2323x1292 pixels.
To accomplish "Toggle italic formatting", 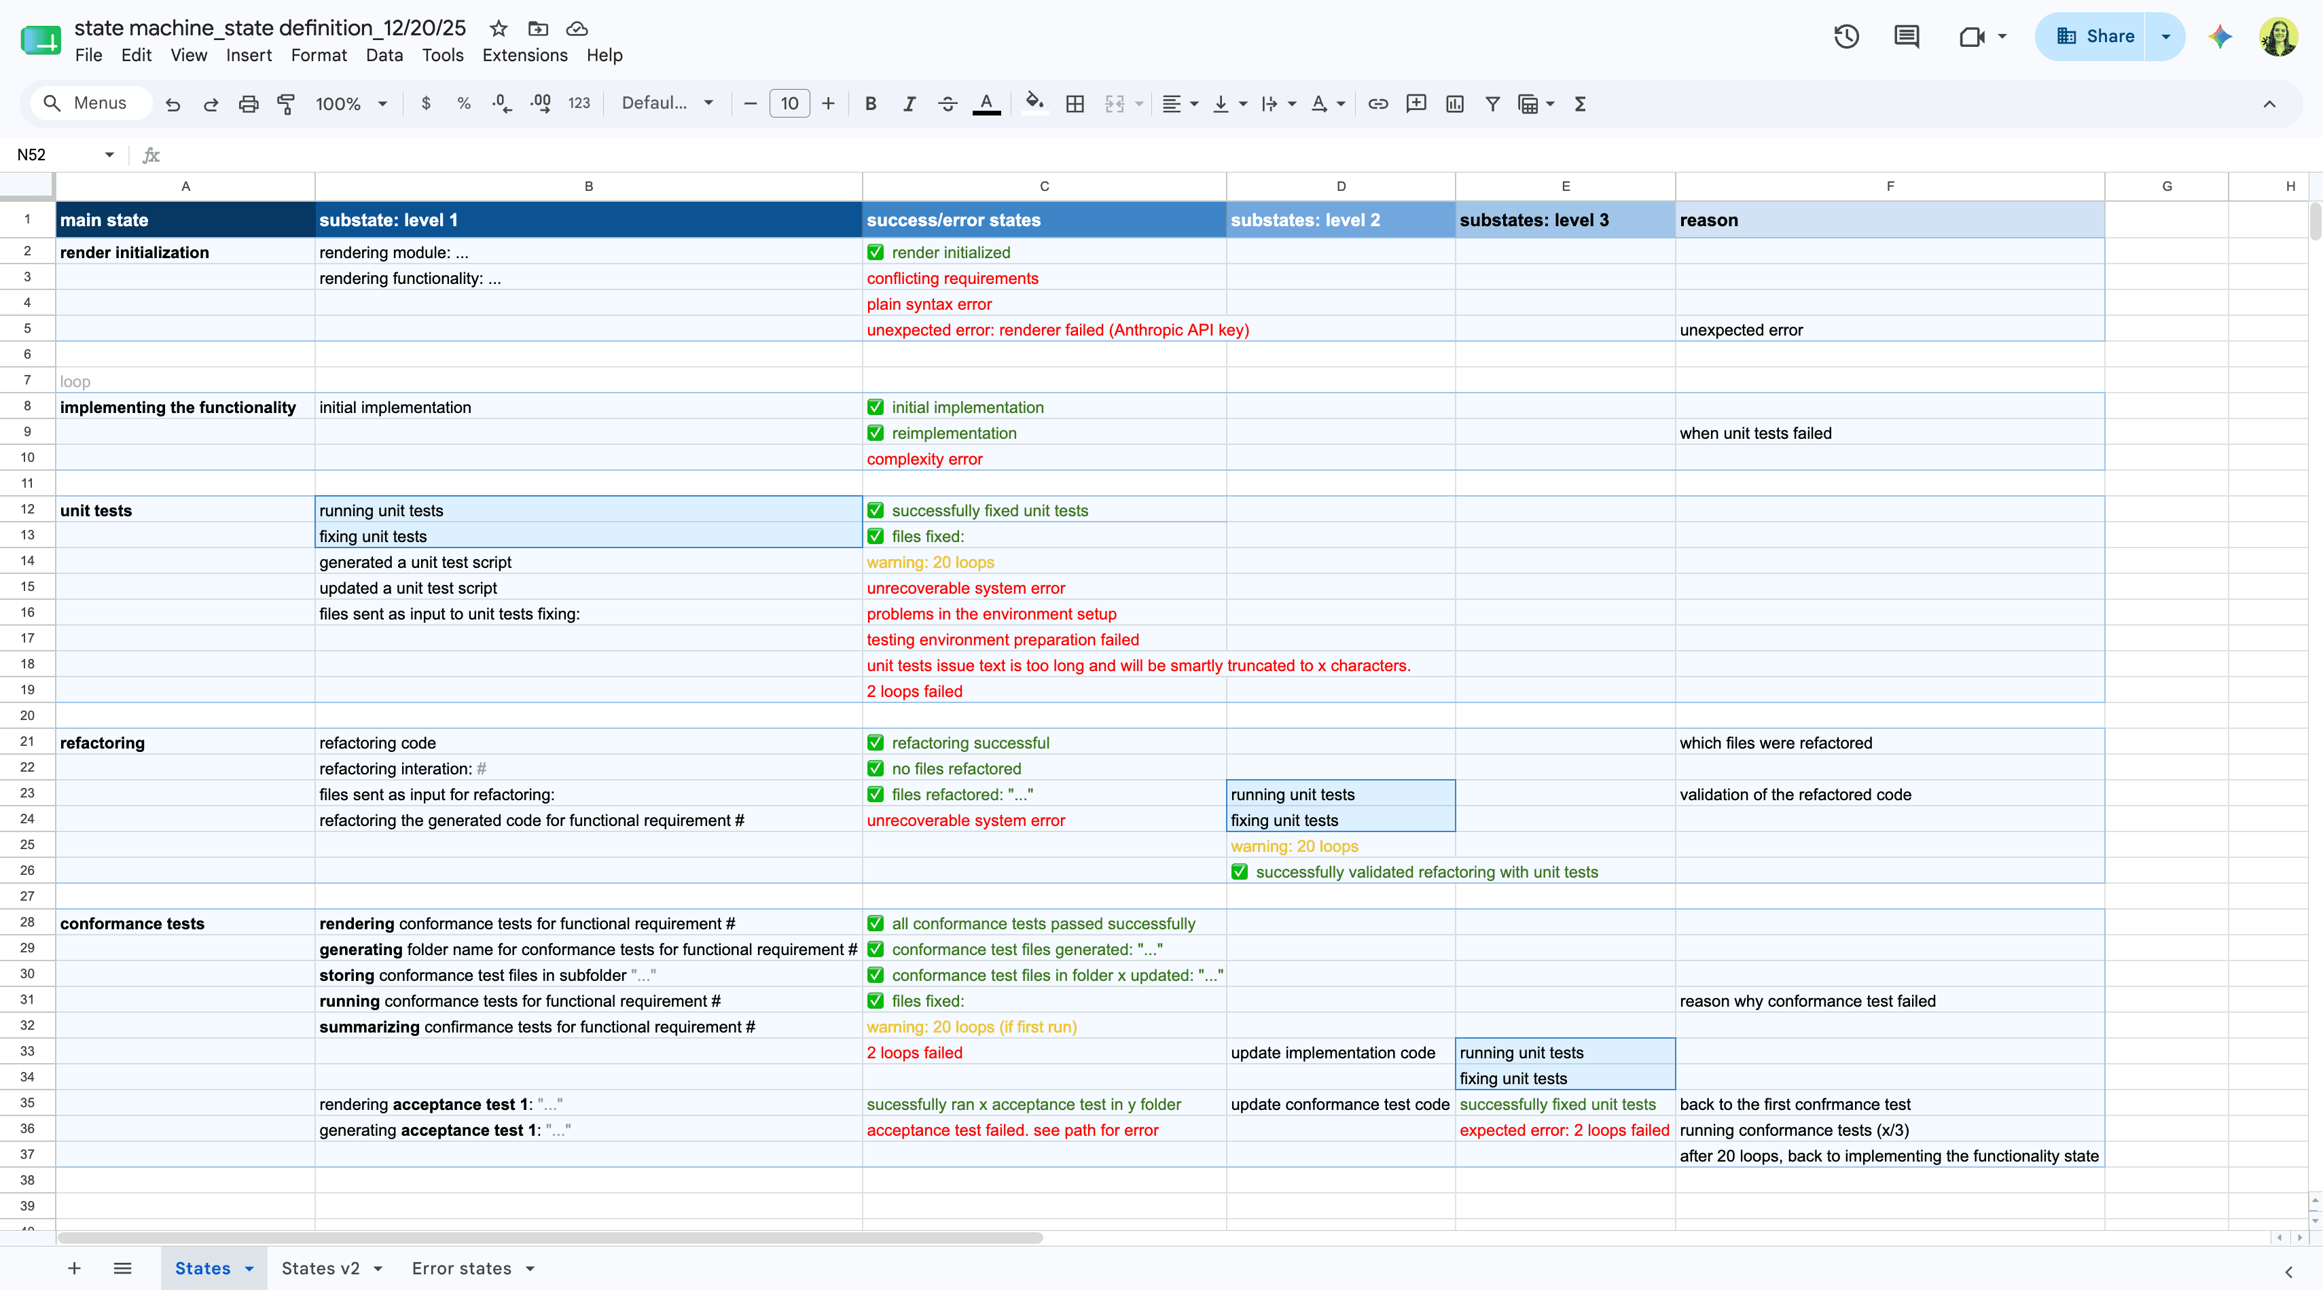I will tap(909, 104).
